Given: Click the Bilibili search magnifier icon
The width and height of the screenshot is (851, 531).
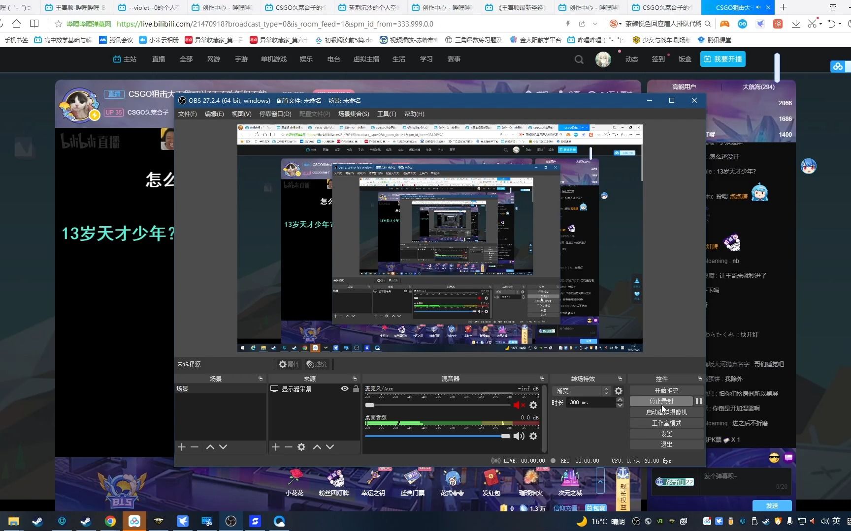Looking at the screenshot, I should [579, 59].
